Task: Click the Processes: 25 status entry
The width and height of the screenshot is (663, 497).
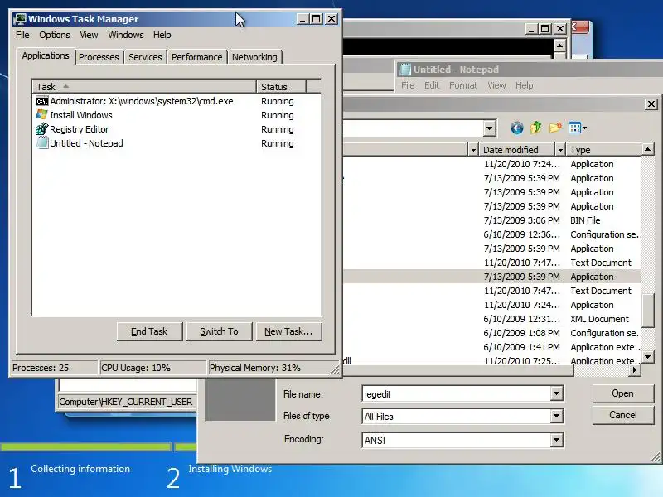Action: pos(55,368)
